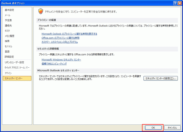The image size is (183, 132).
Task: Click the キャンセル button
Action: [172, 128]
